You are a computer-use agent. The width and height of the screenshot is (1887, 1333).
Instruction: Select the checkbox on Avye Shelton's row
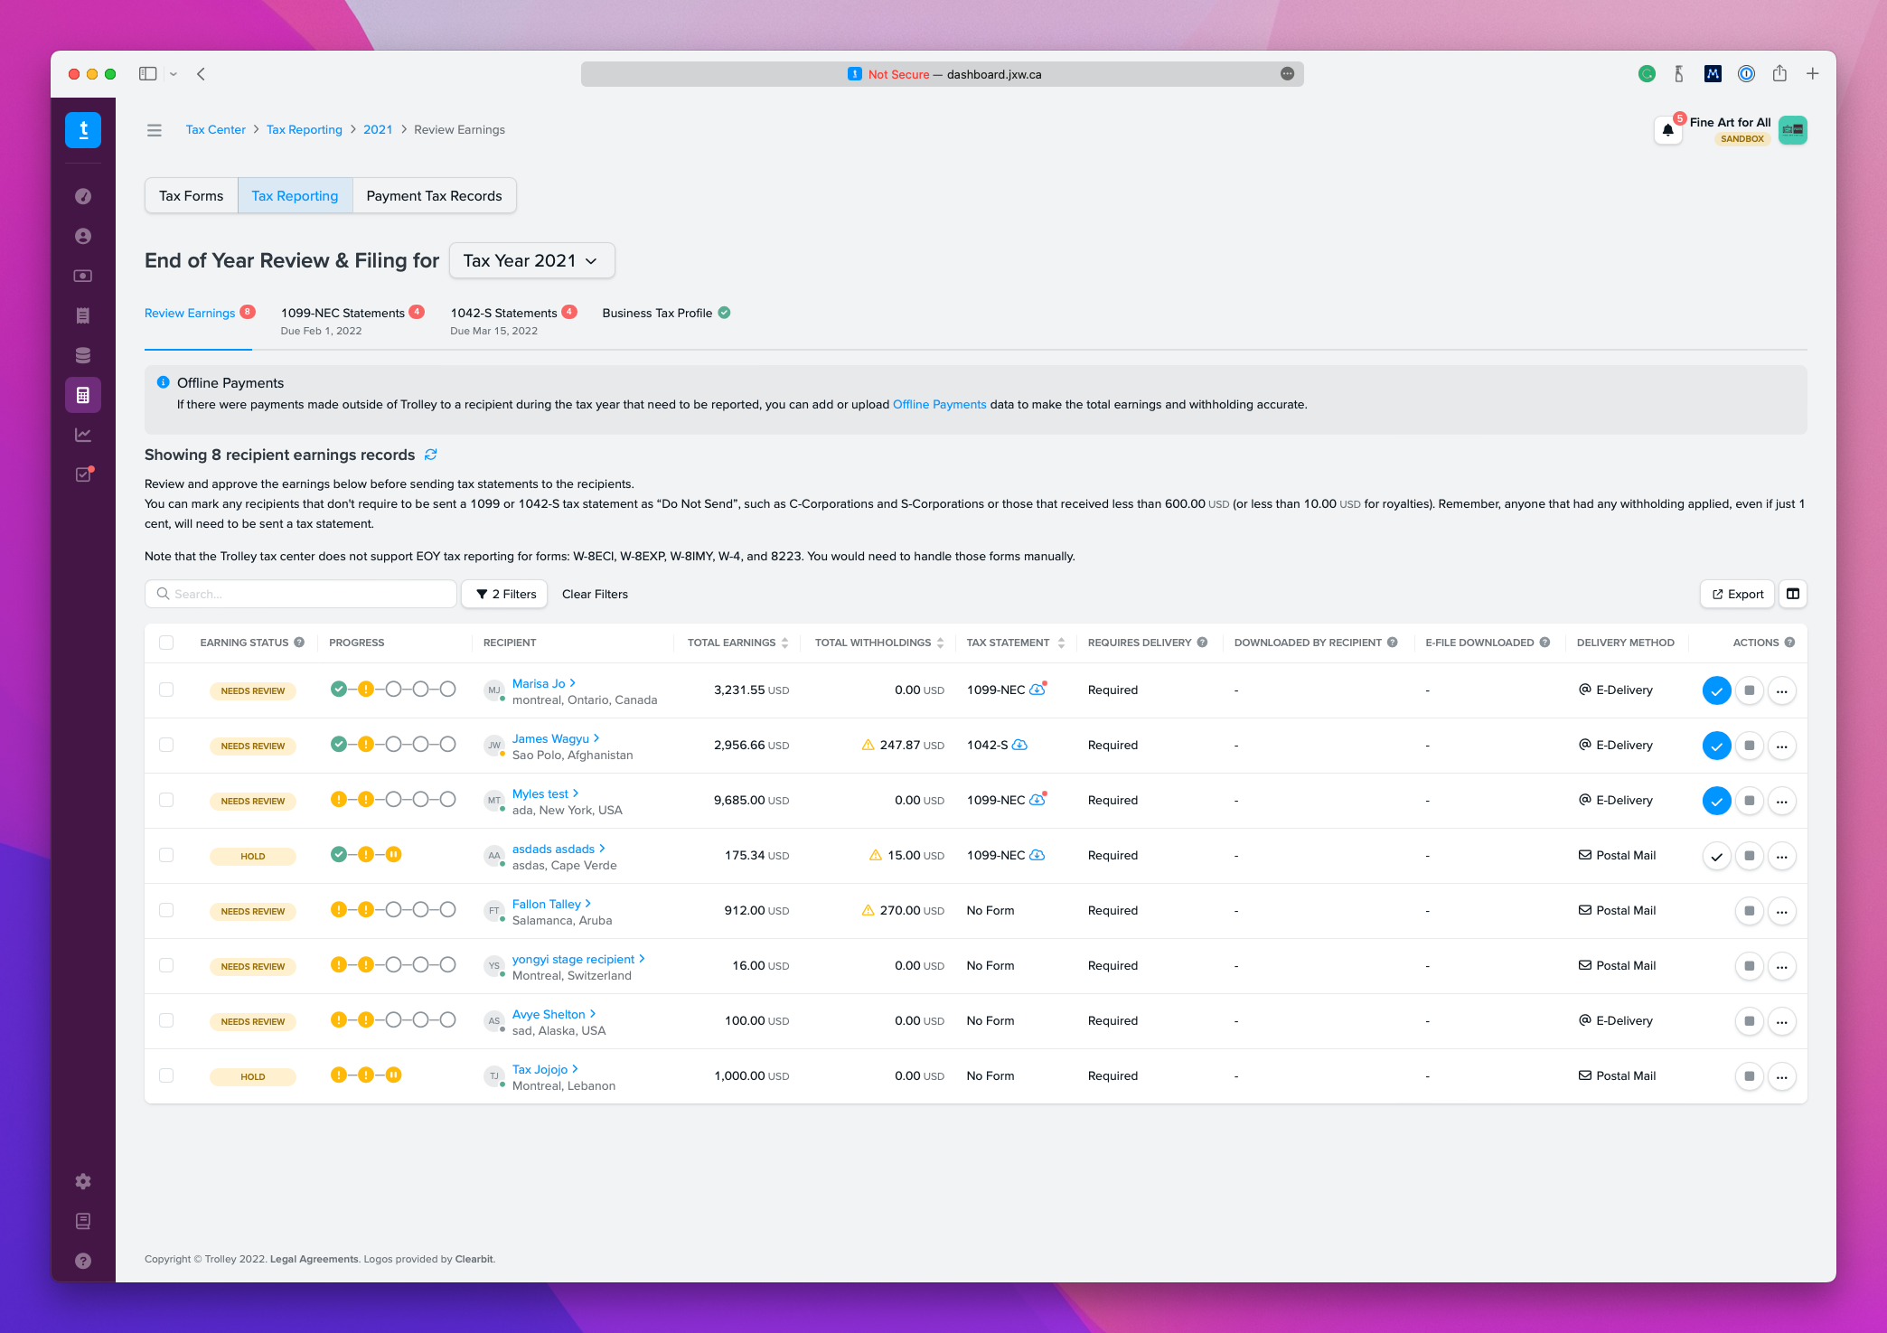coord(166,1020)
